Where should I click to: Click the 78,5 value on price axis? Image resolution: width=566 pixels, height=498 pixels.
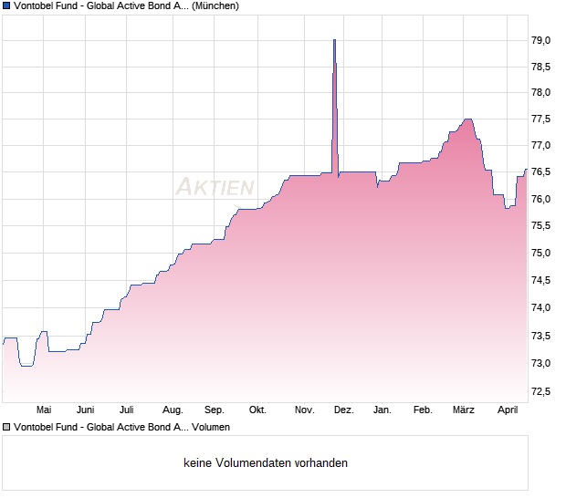coord(541,67)
